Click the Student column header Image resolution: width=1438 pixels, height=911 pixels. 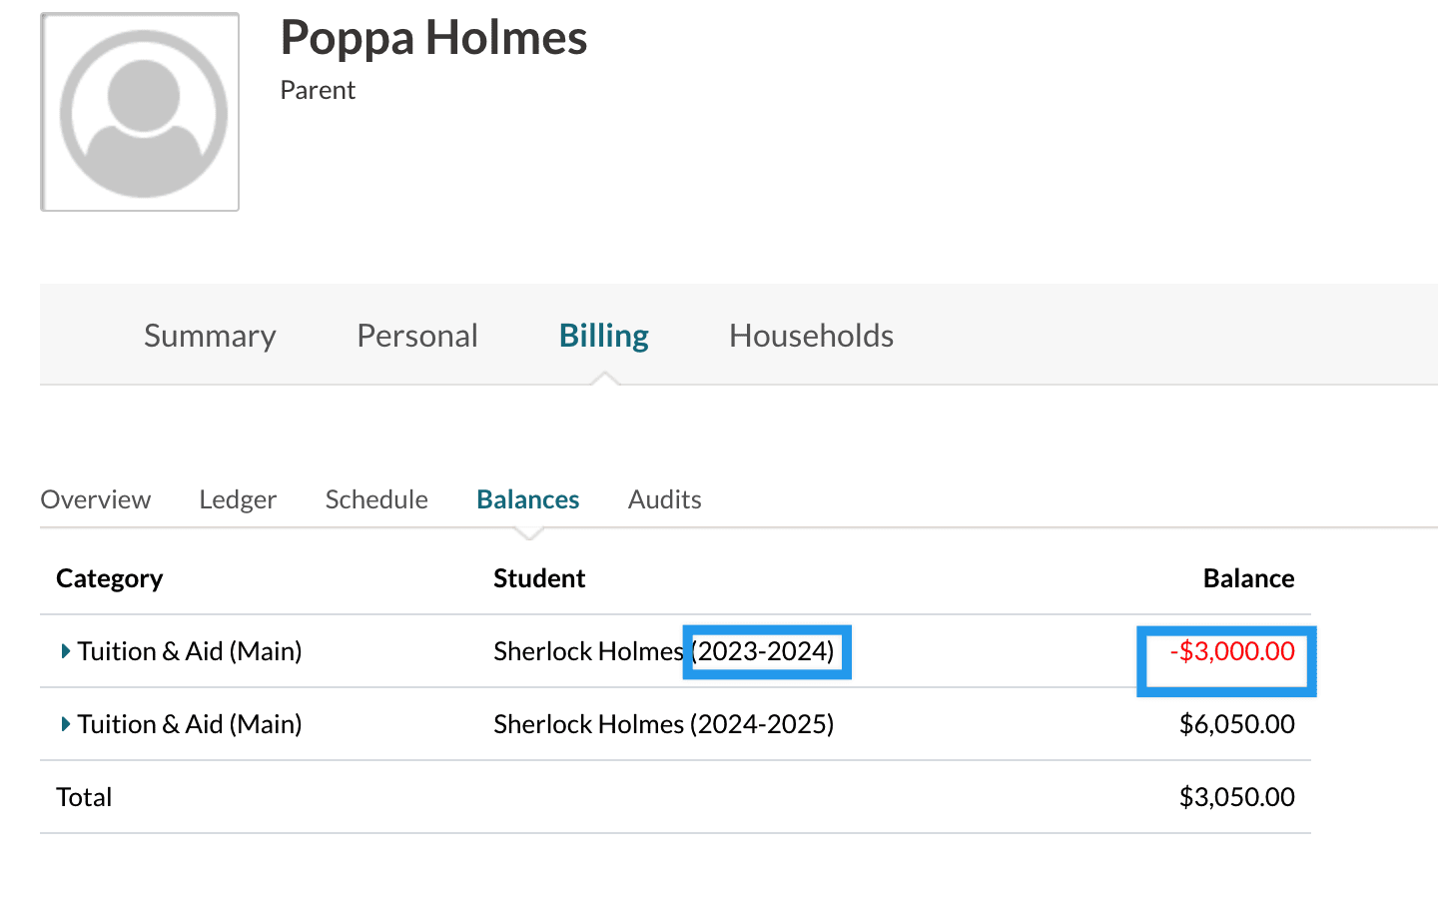point(539,578)
